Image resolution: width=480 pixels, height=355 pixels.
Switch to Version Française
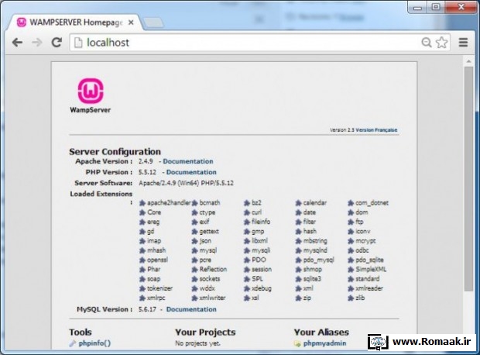(376, 130)
